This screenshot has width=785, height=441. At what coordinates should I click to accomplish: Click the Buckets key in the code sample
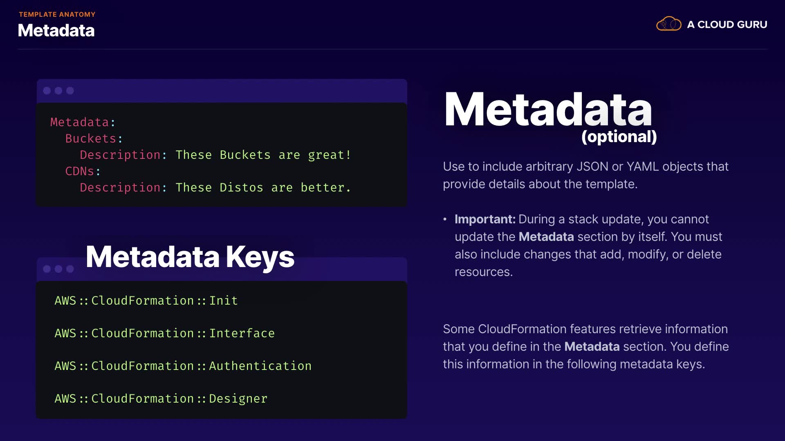click(x=91, y=138)
